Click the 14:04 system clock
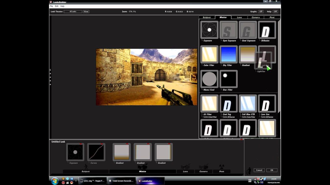The width and height of the screenshot is (330, 185). (274, 179)
